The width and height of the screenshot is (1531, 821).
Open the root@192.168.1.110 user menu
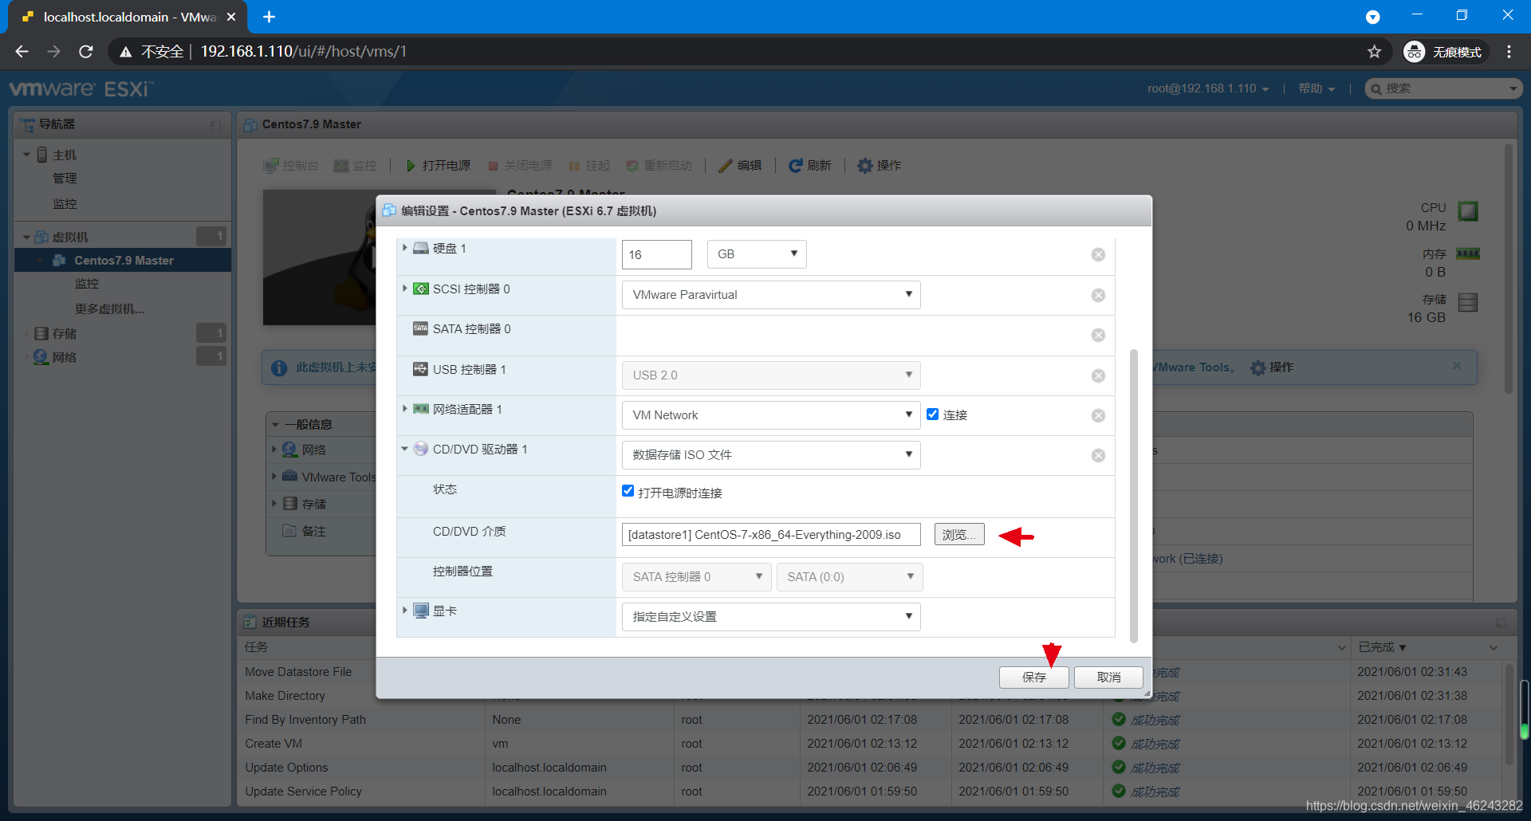(x=1207, y=88)
